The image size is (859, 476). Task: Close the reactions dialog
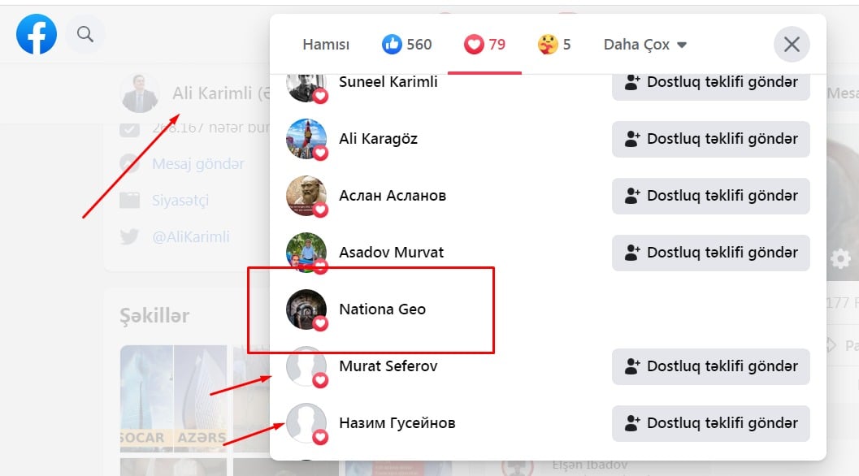click(792, 45)
